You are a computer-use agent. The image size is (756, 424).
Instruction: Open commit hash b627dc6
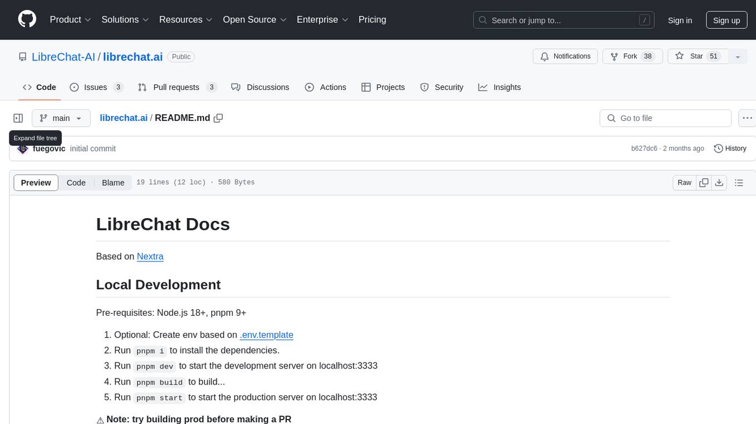pos(644,149)
